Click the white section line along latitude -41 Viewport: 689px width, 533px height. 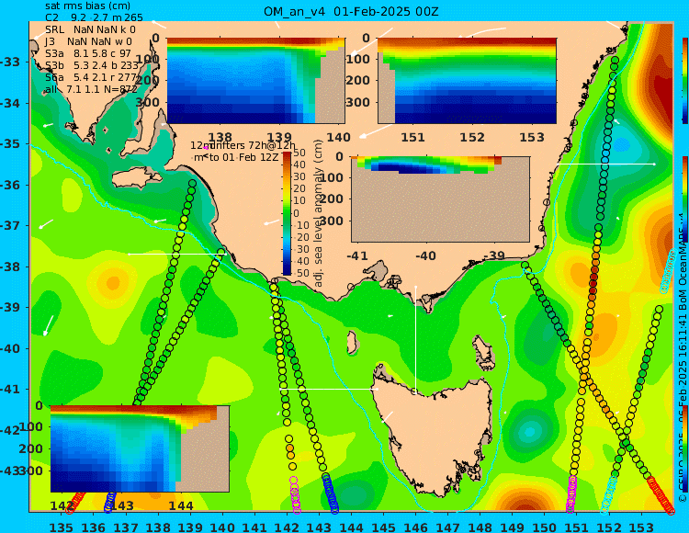click(x=329, y=389)
